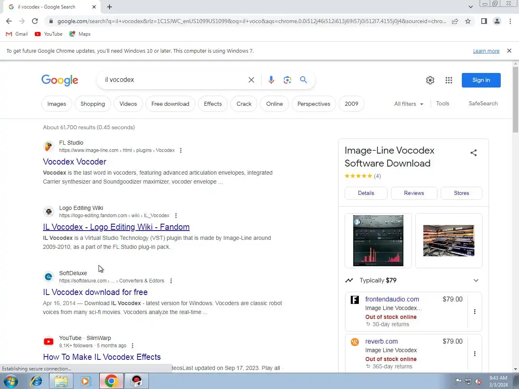Share the Image-Line Vocodex panel
This screenshot has width=519, height=389.
click(x=474, y=153)
